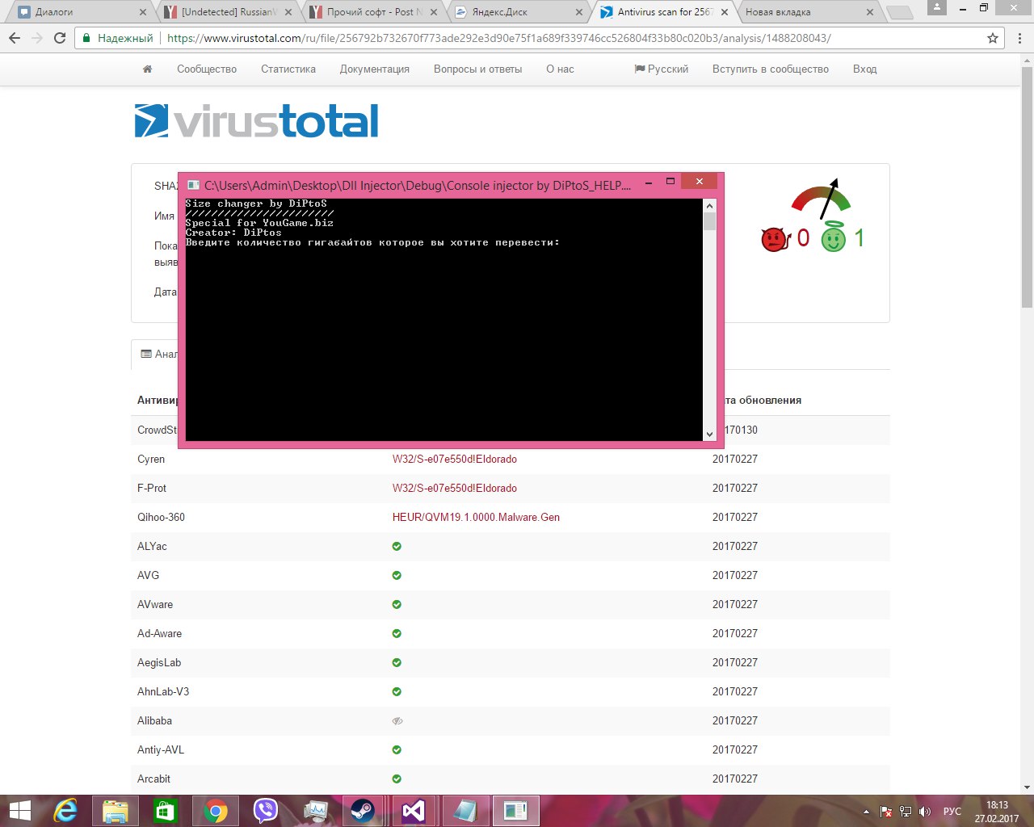
Task: Click the AhnLab-V3 antivirus name
Action: tap(163, 691)
